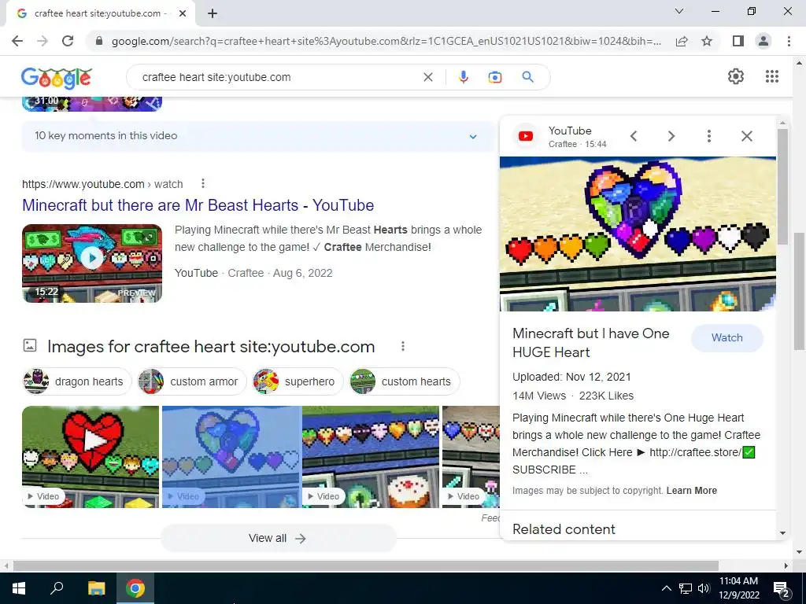
Task: Clear the search box with the X icon
Action: 427,77
